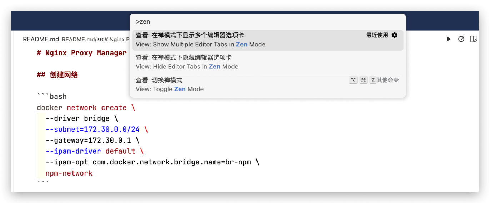Click the 'docker network create' line

(x=86, y=108)
